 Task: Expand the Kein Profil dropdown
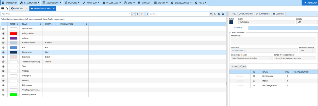coord(130,14)
